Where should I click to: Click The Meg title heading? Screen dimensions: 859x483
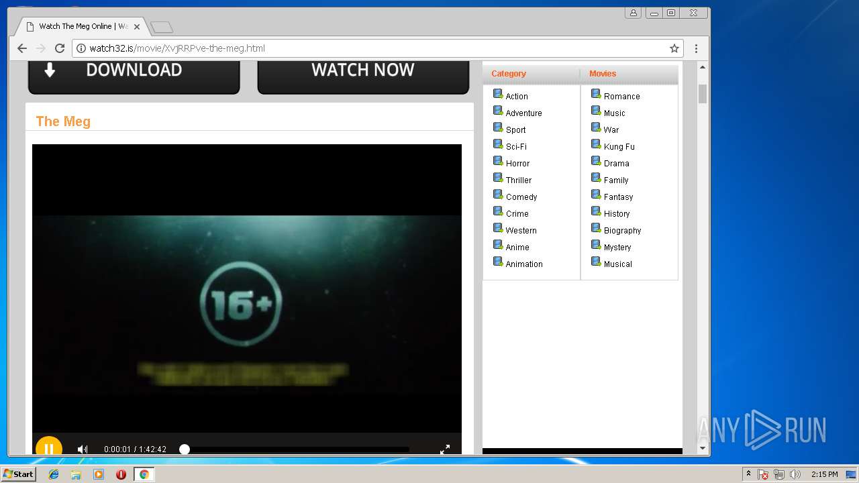(x=63, y=121)
